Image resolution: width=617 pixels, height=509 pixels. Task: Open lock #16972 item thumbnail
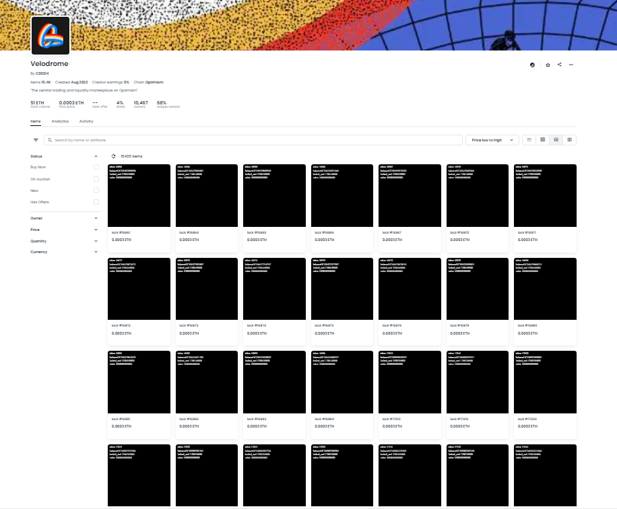(x=139, y=289)
